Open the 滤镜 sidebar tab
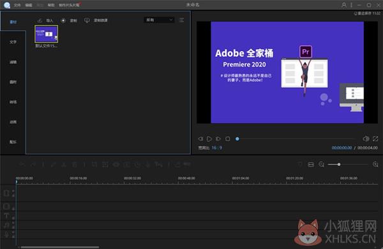Image resolution: width=383 pixels, height=249 pixels. click(13, 62)
